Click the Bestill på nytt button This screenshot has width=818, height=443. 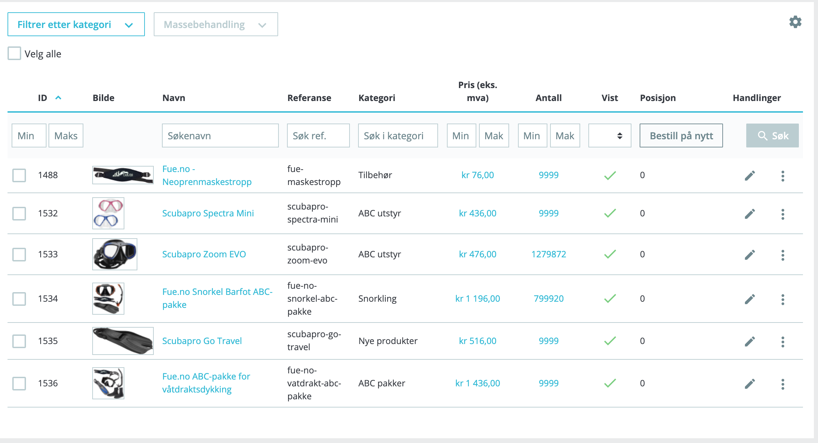(x=681, y=136)
